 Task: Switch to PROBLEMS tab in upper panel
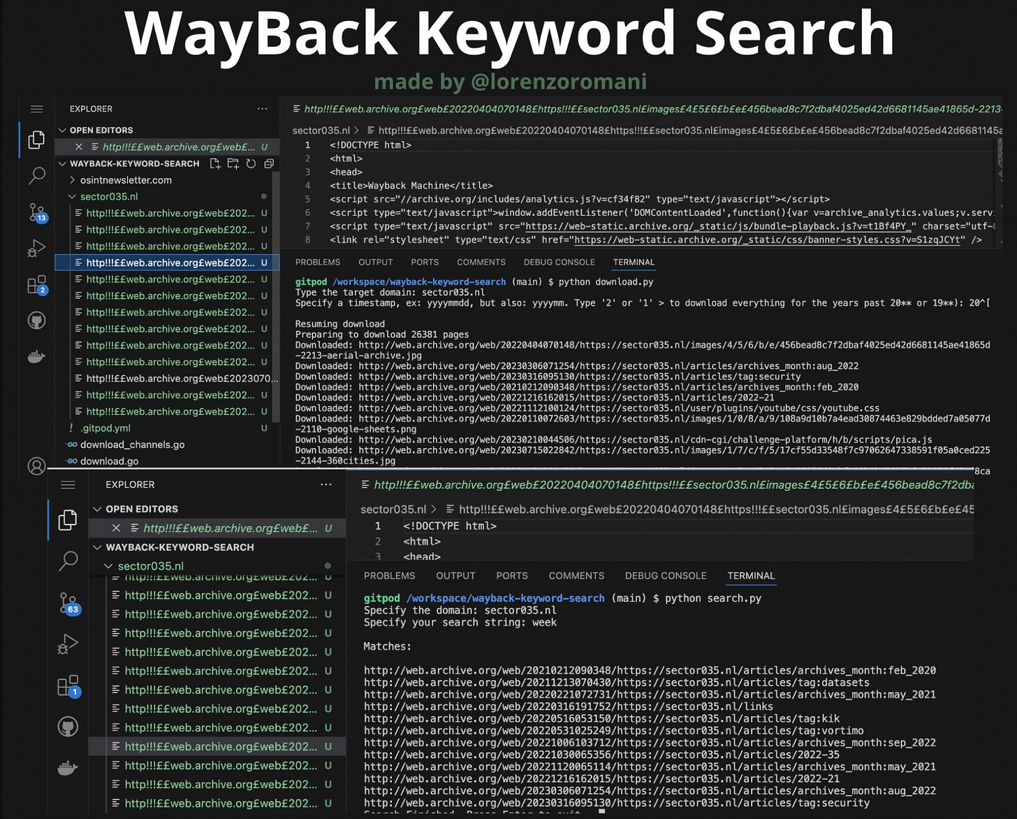[318, 263]
